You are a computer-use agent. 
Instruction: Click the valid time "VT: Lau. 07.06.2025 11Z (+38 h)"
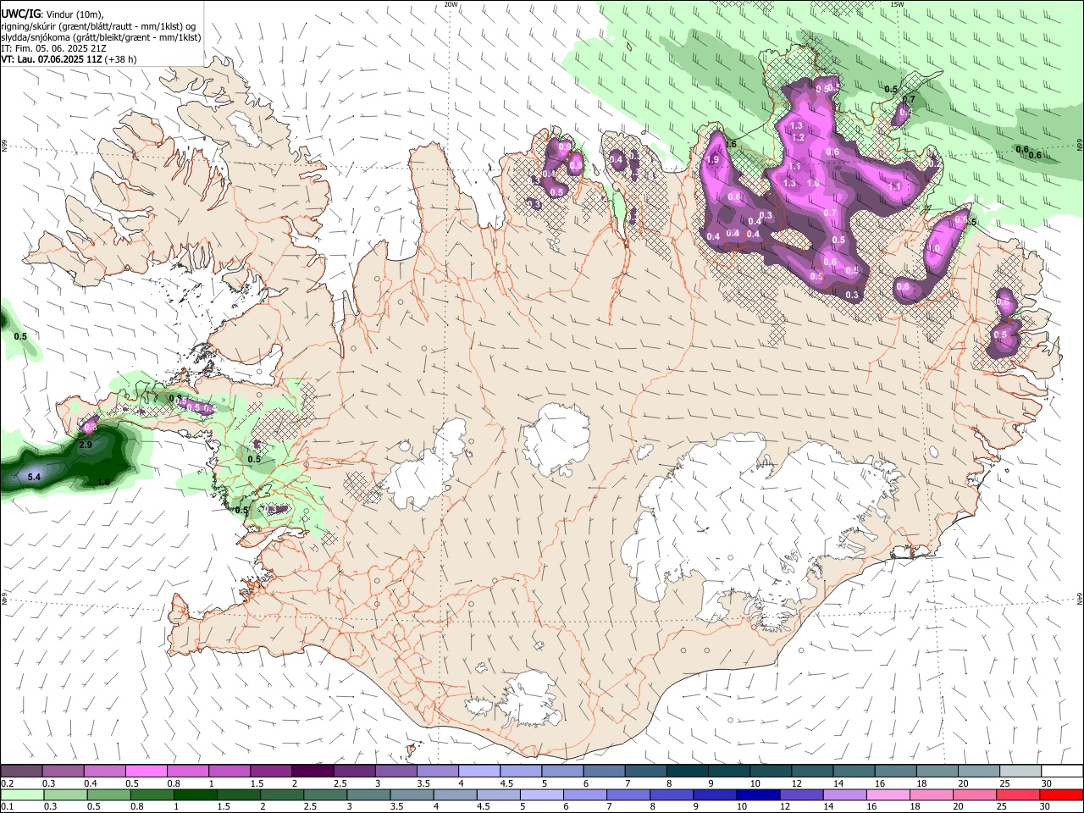pyautogui.click(x=69, y=59)
